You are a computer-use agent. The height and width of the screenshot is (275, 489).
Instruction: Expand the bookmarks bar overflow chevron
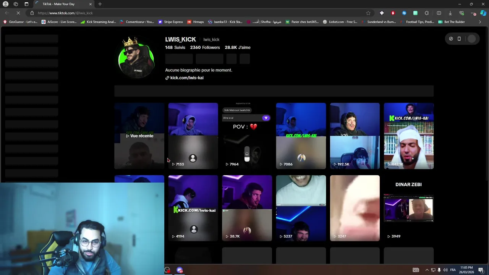(x=480, y=22)
